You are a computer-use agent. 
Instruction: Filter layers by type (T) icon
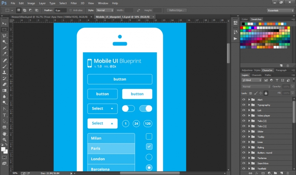pos(277,80)
